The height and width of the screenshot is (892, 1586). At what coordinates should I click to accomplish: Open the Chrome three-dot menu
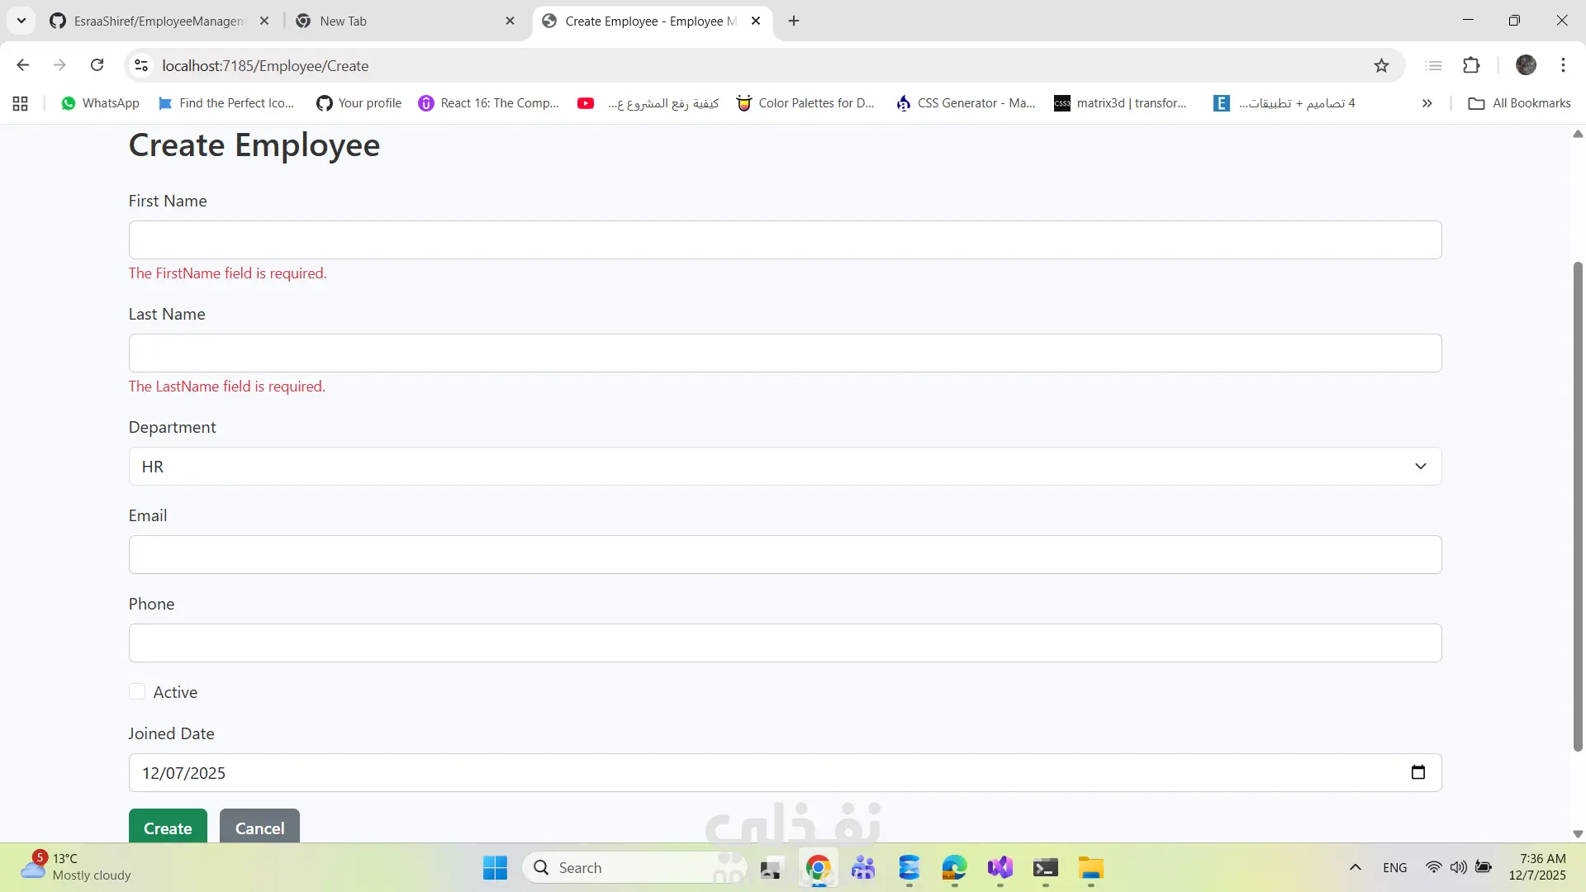coord(1563,65)
